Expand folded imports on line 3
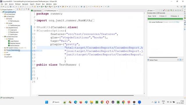This screenshot has width=186, height=105. pyautogui.click(x=36, y=20)
